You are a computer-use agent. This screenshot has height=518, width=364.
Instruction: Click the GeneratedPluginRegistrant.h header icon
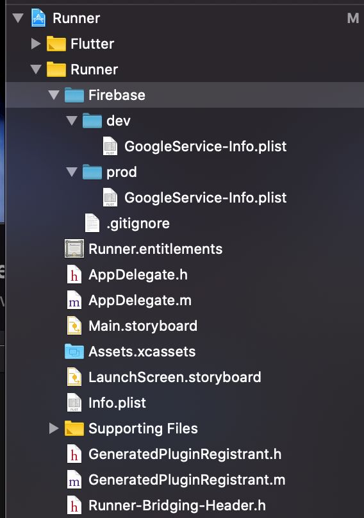pos(74,454)
